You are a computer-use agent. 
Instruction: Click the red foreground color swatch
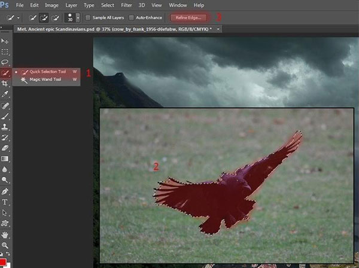click(3, 262)
